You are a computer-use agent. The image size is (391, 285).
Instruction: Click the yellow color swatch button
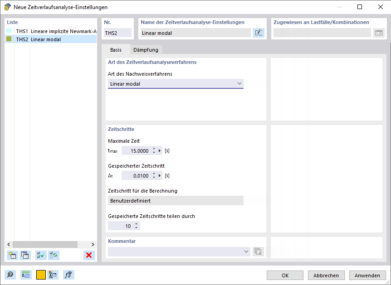pyautogui.click(x=41, y=275)
